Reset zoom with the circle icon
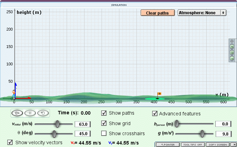This screenshot has width=237, height=147. [232, 52]
